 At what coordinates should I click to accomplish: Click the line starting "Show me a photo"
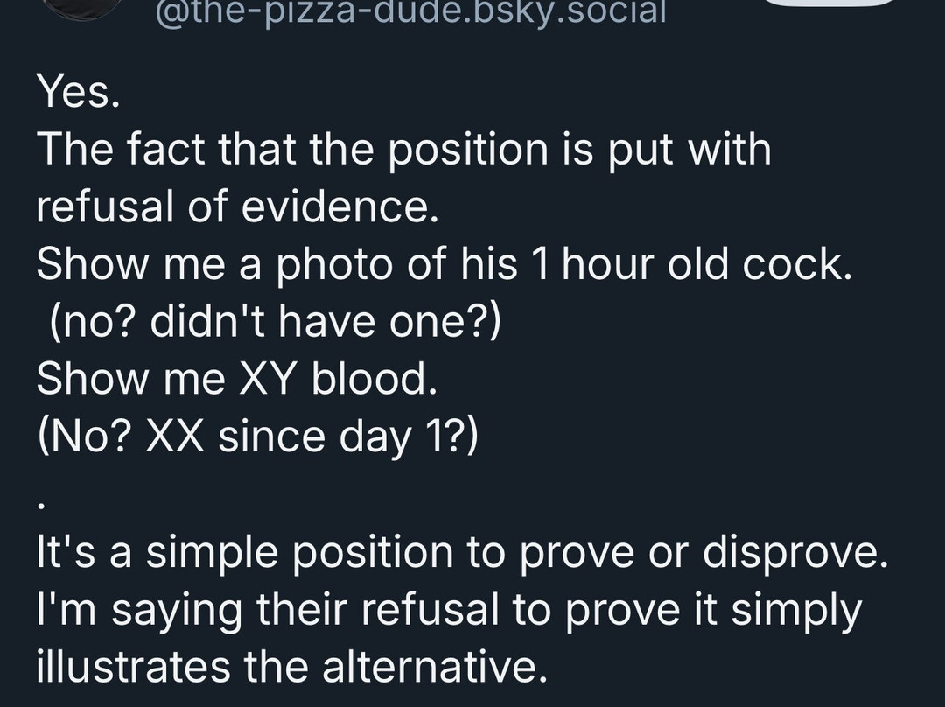(x=444, y=264)
